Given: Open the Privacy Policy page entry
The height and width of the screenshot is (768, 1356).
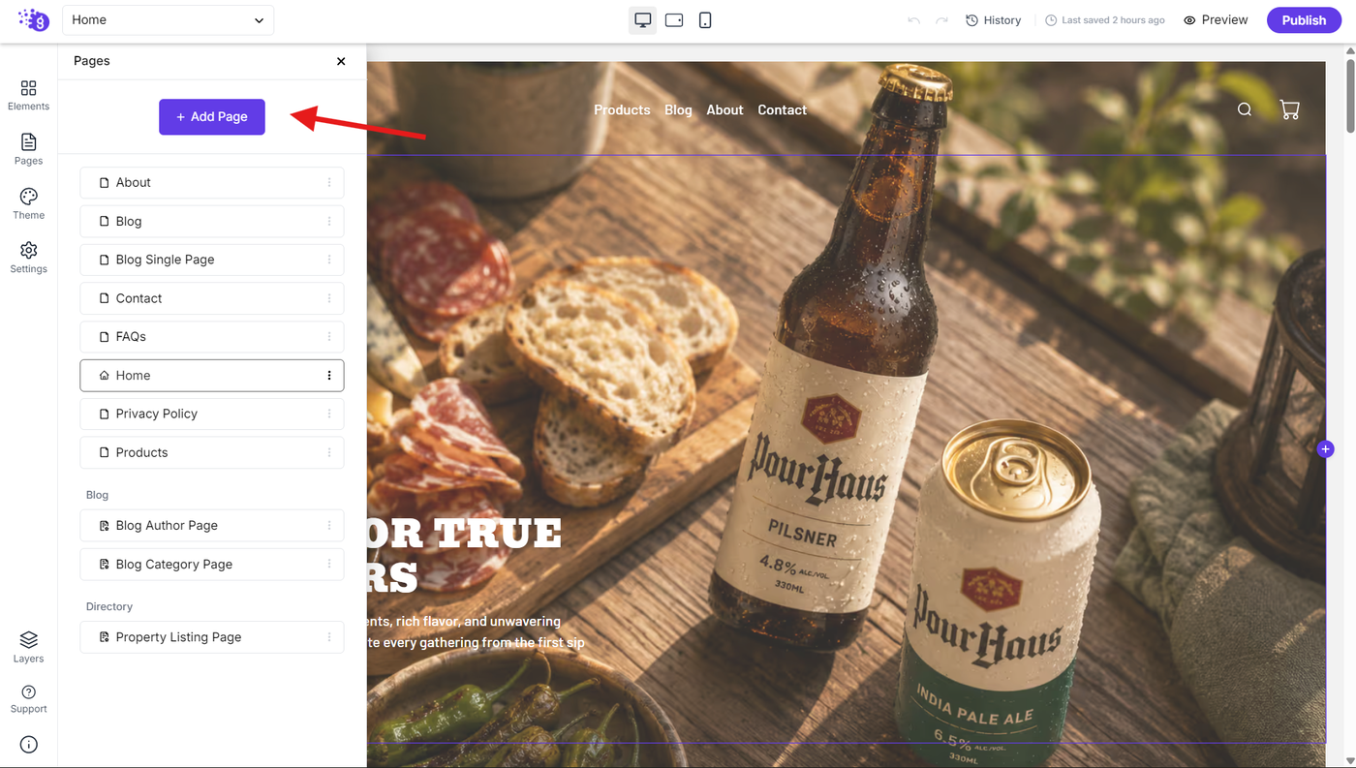Looking at the screenshot, I should click(x=211, y=414).
